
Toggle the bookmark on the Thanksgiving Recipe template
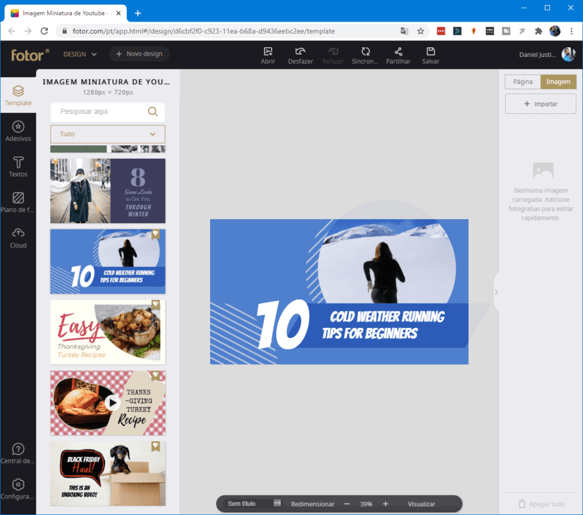pos(156,376)
